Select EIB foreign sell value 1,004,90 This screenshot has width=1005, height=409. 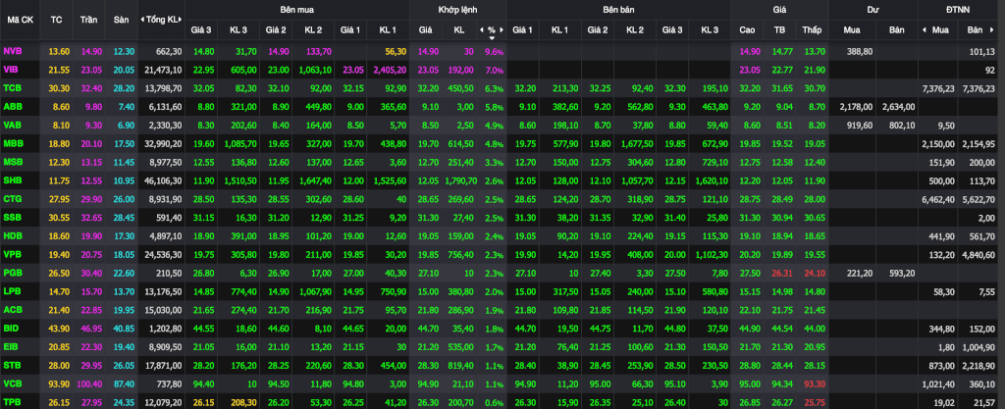[x=978, y=347]
